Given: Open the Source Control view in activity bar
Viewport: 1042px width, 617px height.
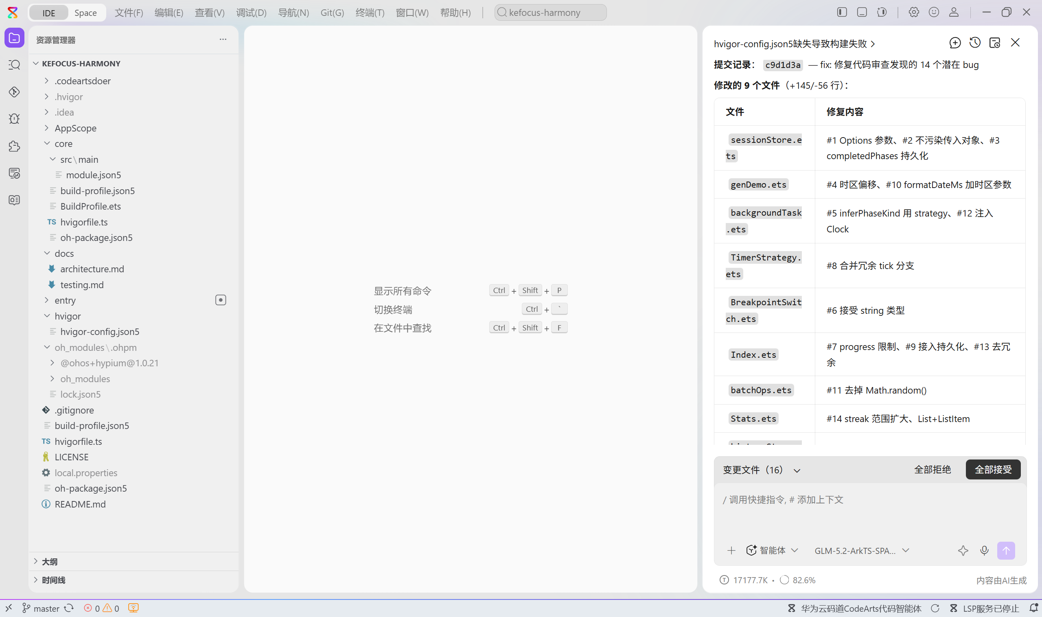Looking at the screenshot, I should coord(14,92).
